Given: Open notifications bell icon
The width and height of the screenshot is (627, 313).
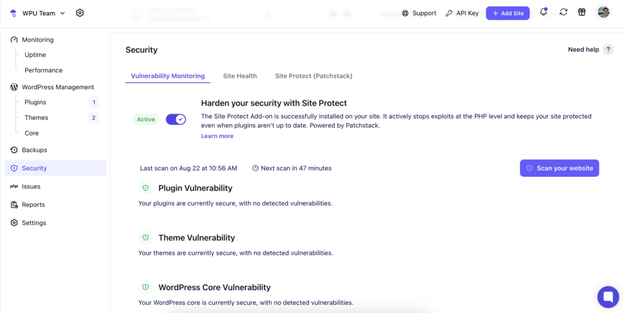Looking at the screenshot, I should point(543,12).
